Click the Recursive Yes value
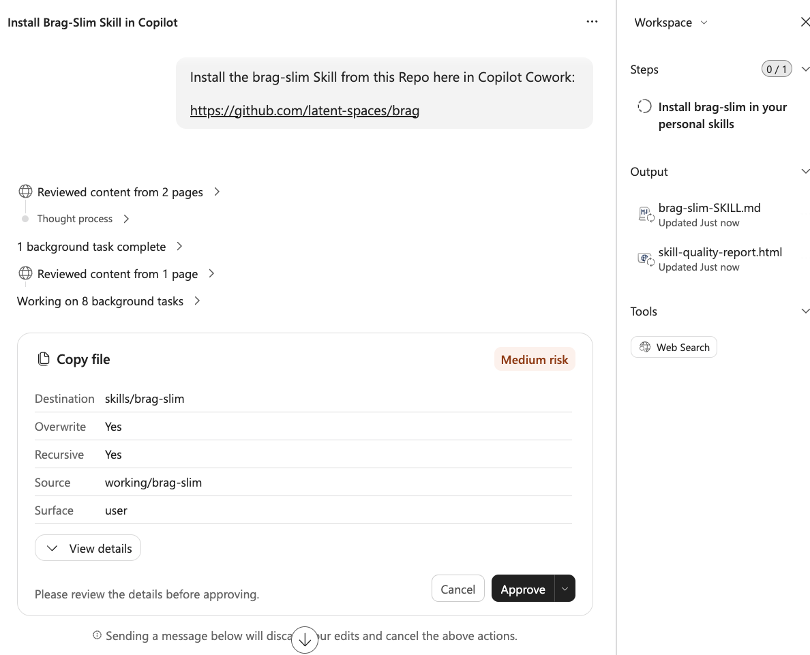Screen dimensions: 810x655 [x=113, y=455]
